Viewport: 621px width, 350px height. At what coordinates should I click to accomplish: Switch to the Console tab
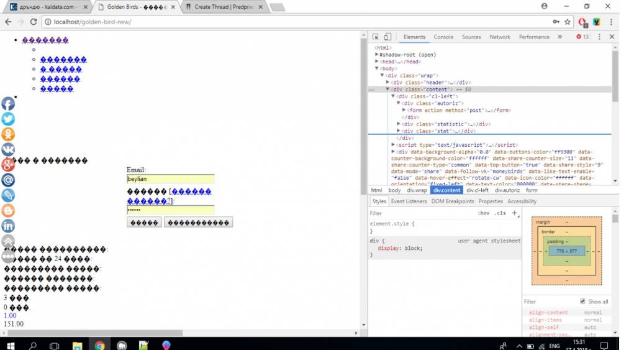[443, 37]
